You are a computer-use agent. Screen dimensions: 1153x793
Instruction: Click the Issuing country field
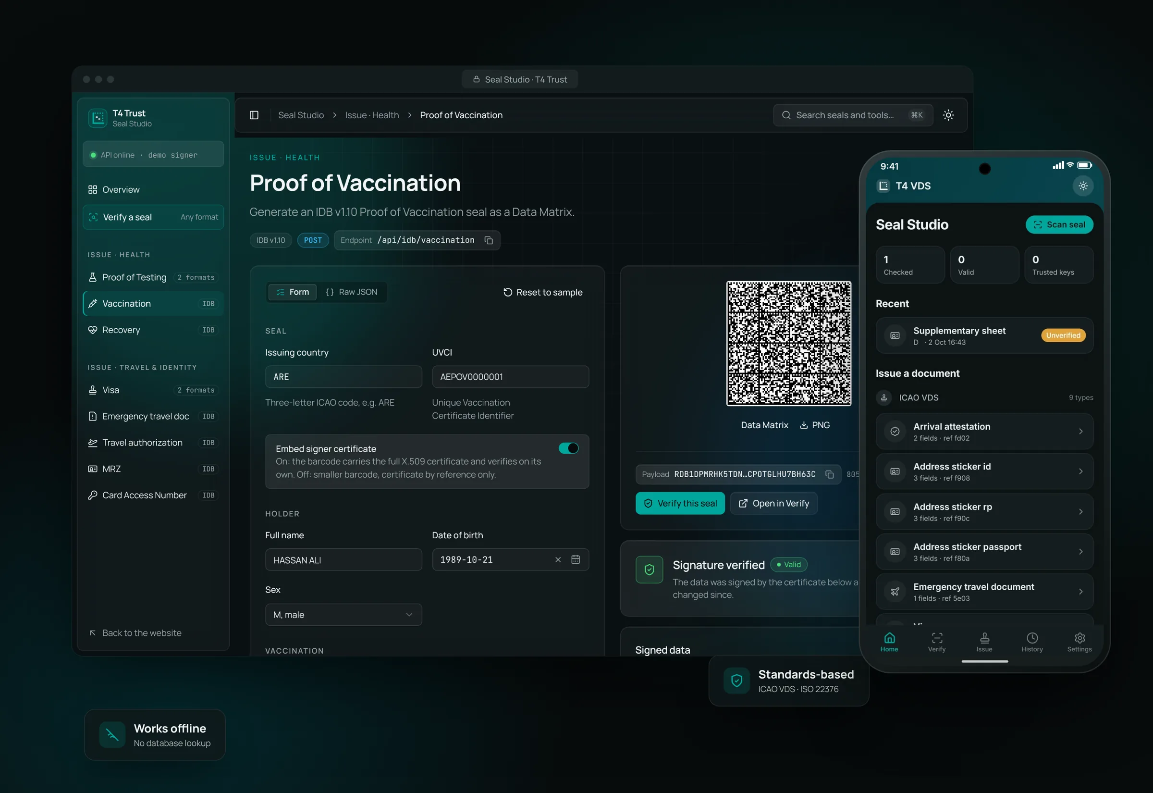[x=343, y=377]
